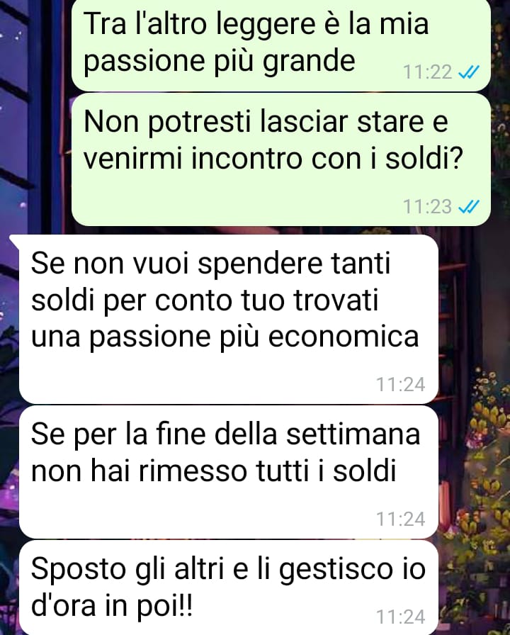
Task: Click the 11:24 timestamp under 'passione più economica'
Action: coord(401,384)
